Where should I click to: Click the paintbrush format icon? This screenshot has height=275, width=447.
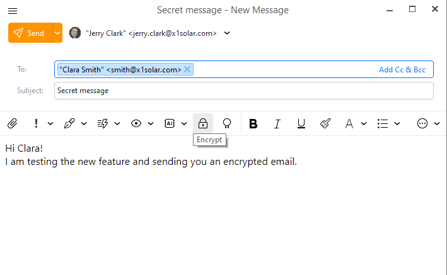(325, 124)
